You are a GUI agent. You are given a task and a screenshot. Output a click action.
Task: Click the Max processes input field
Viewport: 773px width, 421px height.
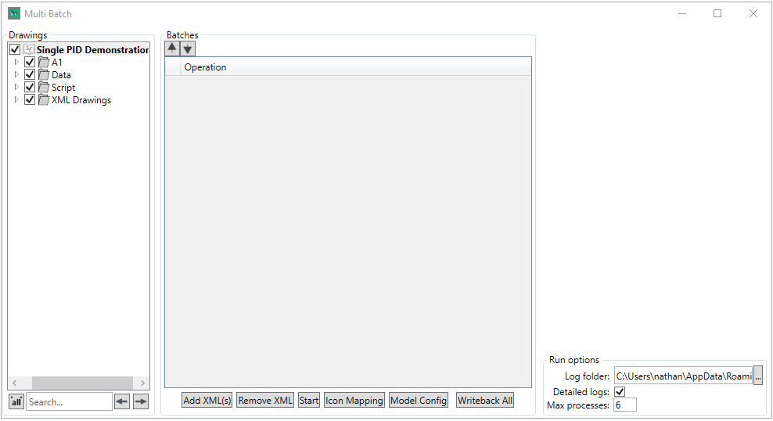click(624, 405)
